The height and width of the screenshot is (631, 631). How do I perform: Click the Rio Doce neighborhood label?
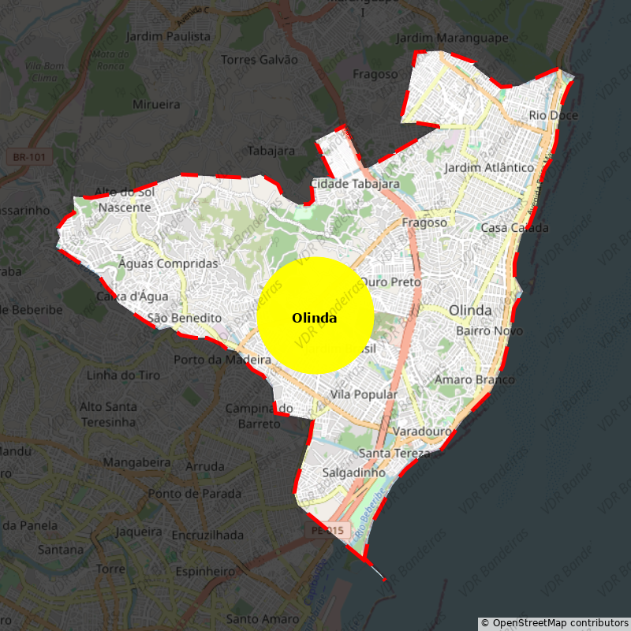point(554,115)
